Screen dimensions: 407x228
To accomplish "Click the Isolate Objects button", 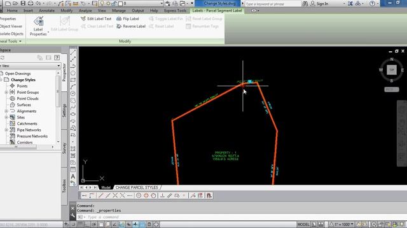I will pos(11,34).
